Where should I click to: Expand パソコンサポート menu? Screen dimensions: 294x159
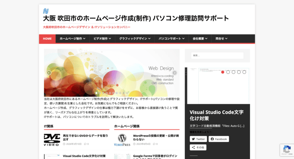(x=172, y=39)
